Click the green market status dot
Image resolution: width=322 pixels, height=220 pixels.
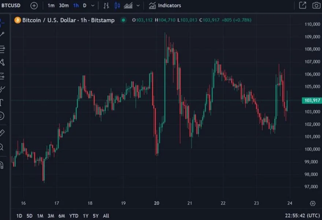[x=123, y=20]
